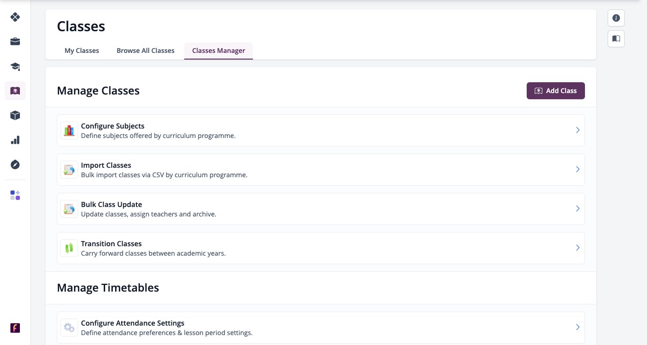This screenshot has width=647, height=345.
Task: Expand Configure Subjects chevron arrow
Action: tap(578, 130)
